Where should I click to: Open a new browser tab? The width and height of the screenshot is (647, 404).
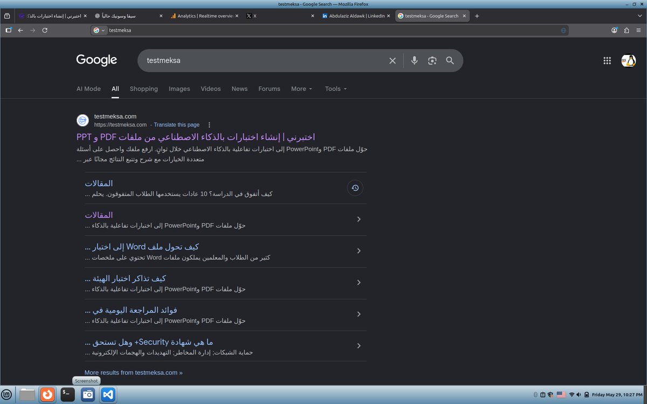point(477,16)
